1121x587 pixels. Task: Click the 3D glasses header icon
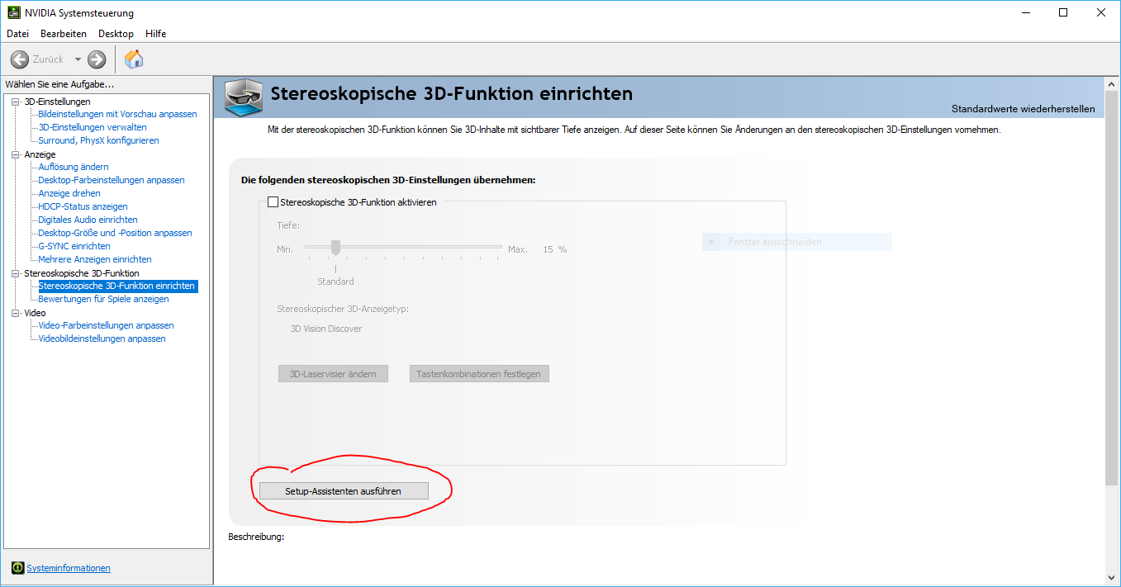(244, 97)
